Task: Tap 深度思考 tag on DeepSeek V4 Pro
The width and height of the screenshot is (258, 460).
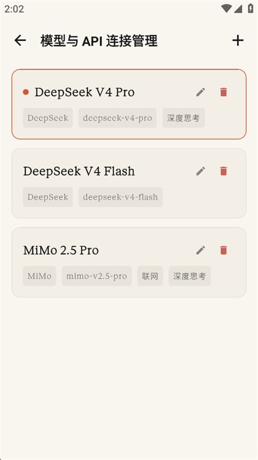Action: point(183,118)
